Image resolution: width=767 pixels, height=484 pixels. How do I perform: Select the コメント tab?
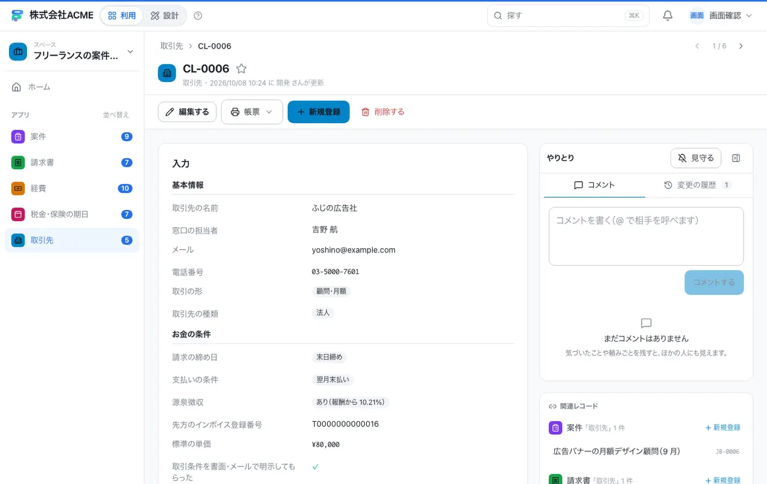click(x=594, y=185)
